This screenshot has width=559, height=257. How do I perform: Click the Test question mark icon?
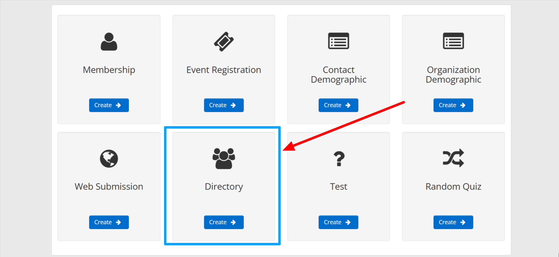[x=339, y=159]
